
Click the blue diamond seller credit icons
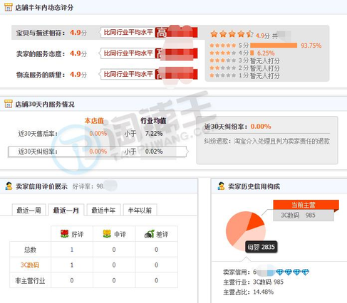click(x=293, y=272)
